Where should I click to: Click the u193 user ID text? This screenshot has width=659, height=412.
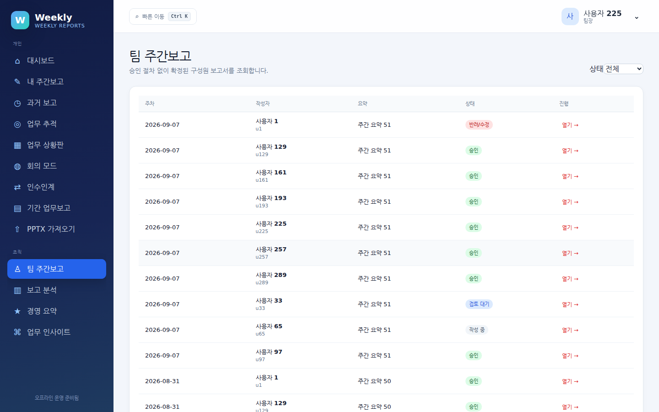(x=262, y=206)
